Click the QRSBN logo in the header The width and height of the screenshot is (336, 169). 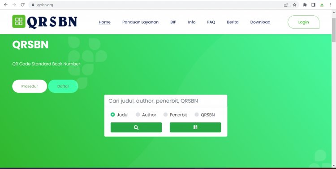(44, 22)
